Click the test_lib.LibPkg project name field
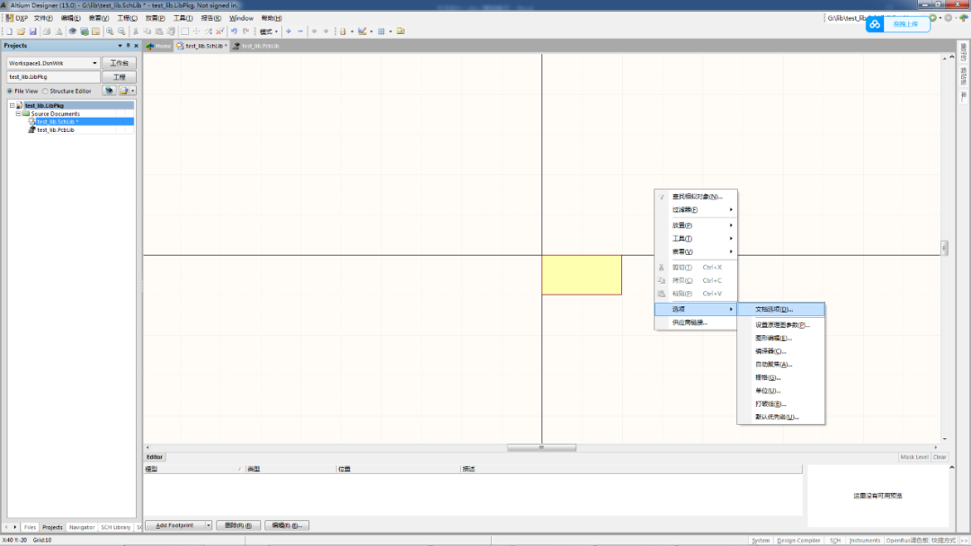 point(53,76)
